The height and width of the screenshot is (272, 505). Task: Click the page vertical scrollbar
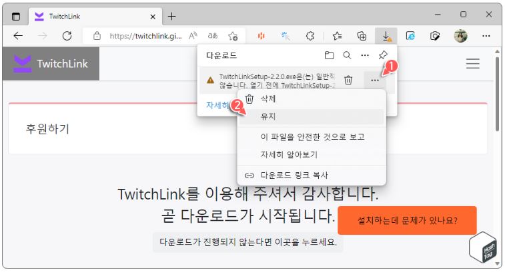498,93
